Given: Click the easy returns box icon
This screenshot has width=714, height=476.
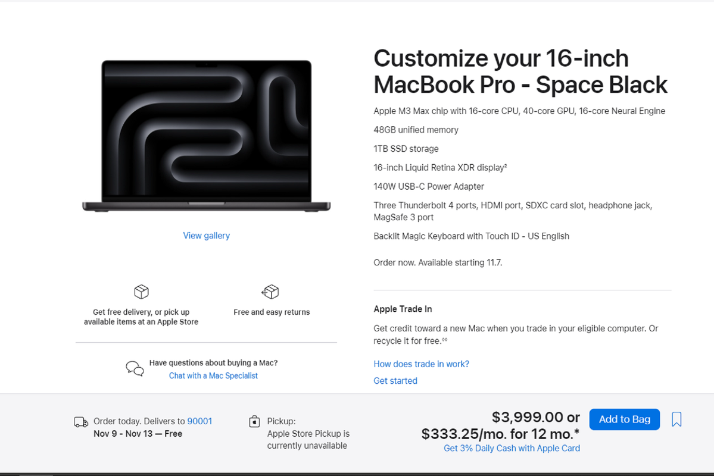Looking at the screenshot, I should [270, 292].
